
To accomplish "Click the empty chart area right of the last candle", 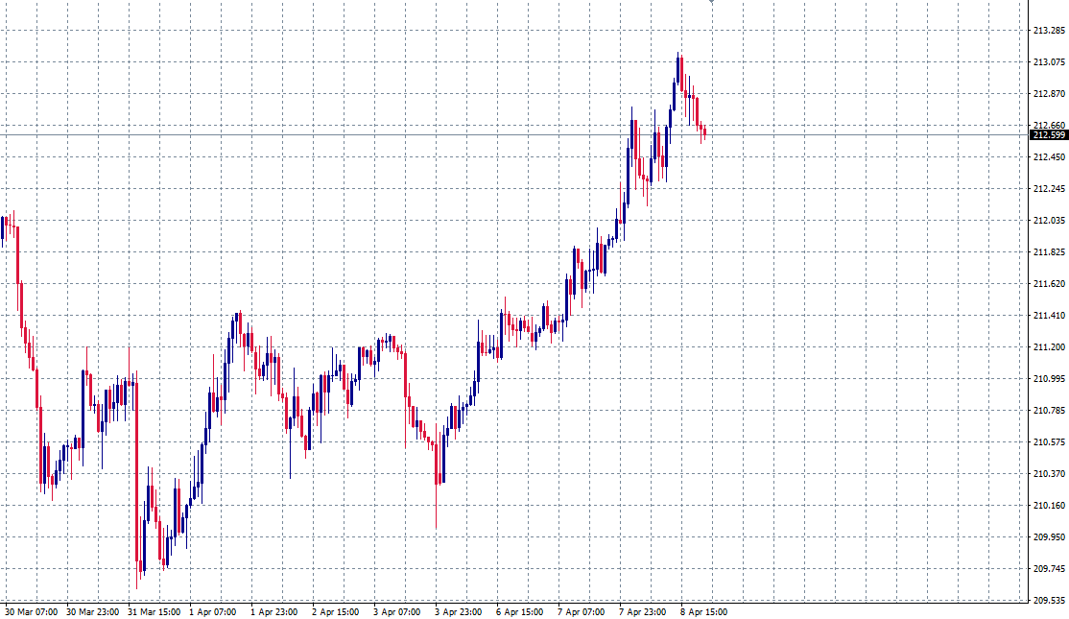I will [x=844, y=288].
